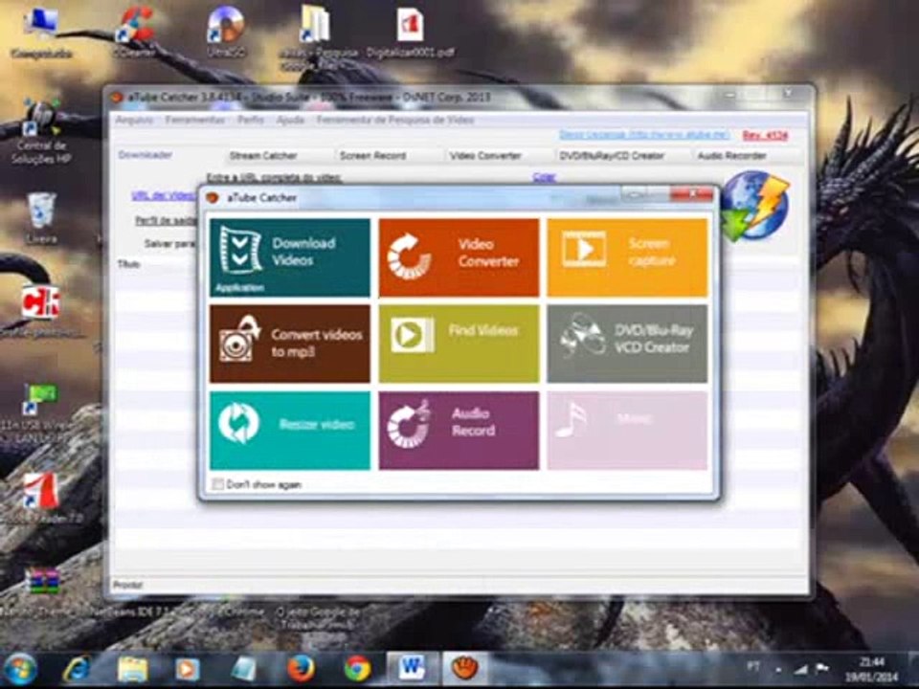
Task: Open the Ajuda menu
Action: 290,121
